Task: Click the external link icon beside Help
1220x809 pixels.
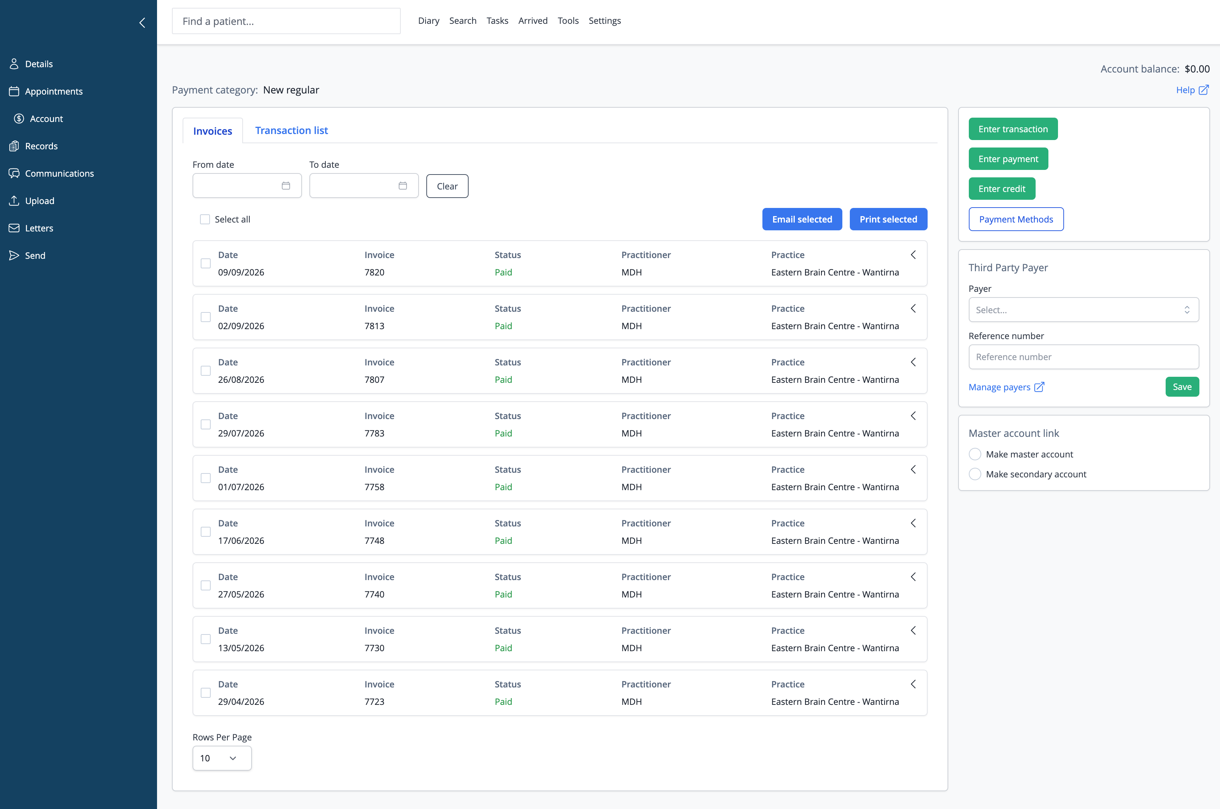Action: point(1204,90)
